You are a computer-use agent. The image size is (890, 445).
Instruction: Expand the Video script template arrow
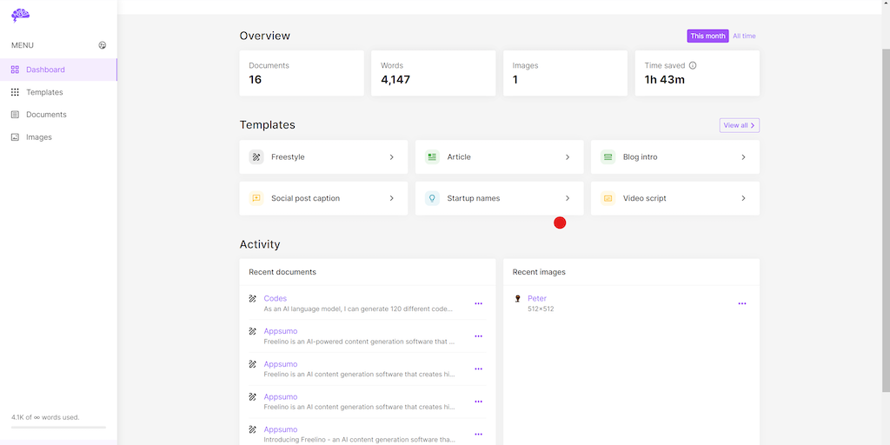[x=743, y=198]
